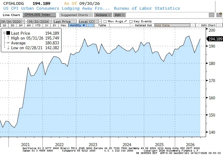Click the double-chevron collapse icon
The height and width of the screenshot is (160, 223).
click(193, 25)
